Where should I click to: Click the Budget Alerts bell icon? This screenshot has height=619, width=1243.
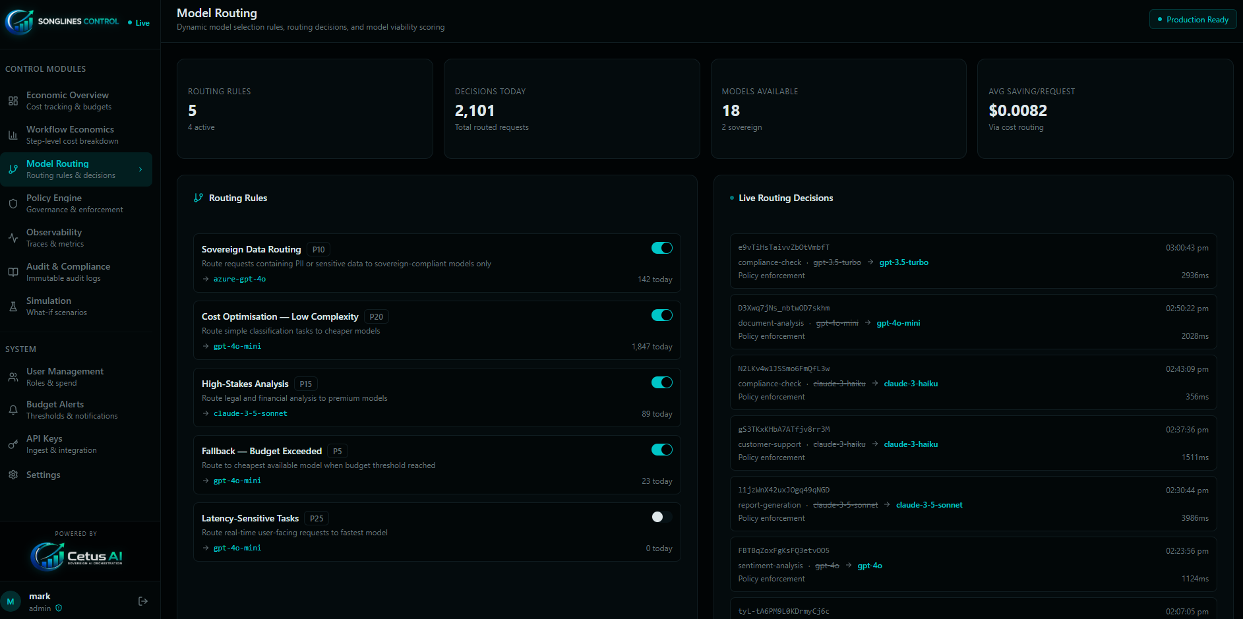(x=13, y=410)
